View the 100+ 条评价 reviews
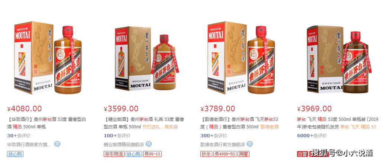 pyautogui.click(x=117, y=135)
